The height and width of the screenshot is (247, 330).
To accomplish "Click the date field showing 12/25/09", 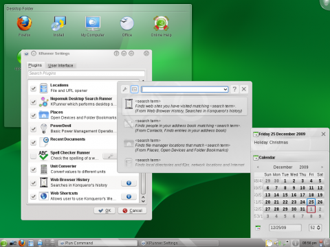I will click(285, 228).
